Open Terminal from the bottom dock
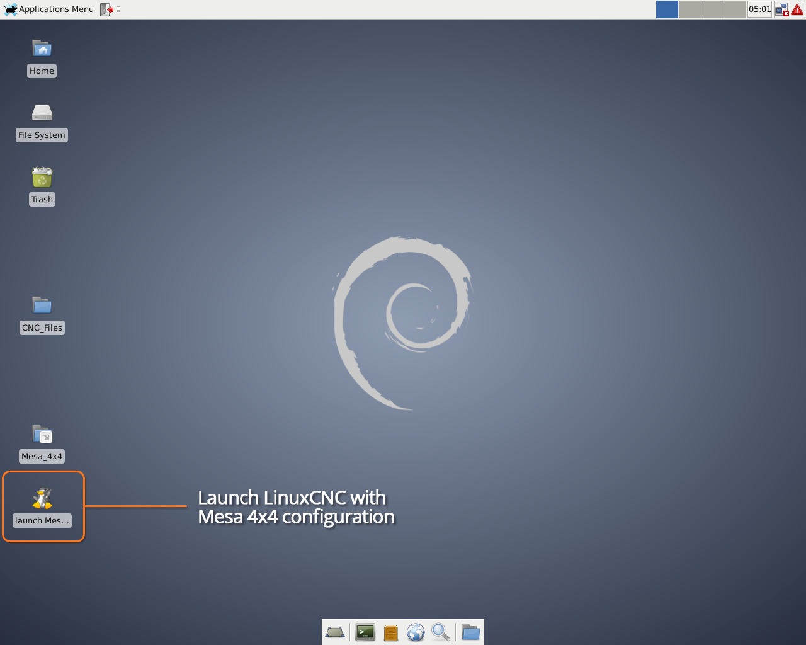Viewport: 806px width, 645px height. click(x=365, y=632)
